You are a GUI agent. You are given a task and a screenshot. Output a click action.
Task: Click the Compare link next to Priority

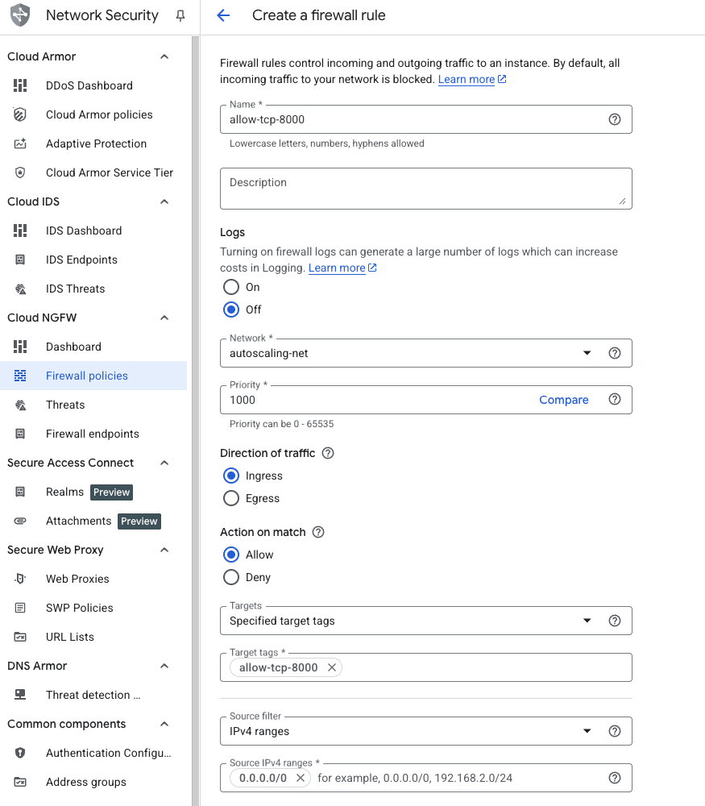(563, 400)
